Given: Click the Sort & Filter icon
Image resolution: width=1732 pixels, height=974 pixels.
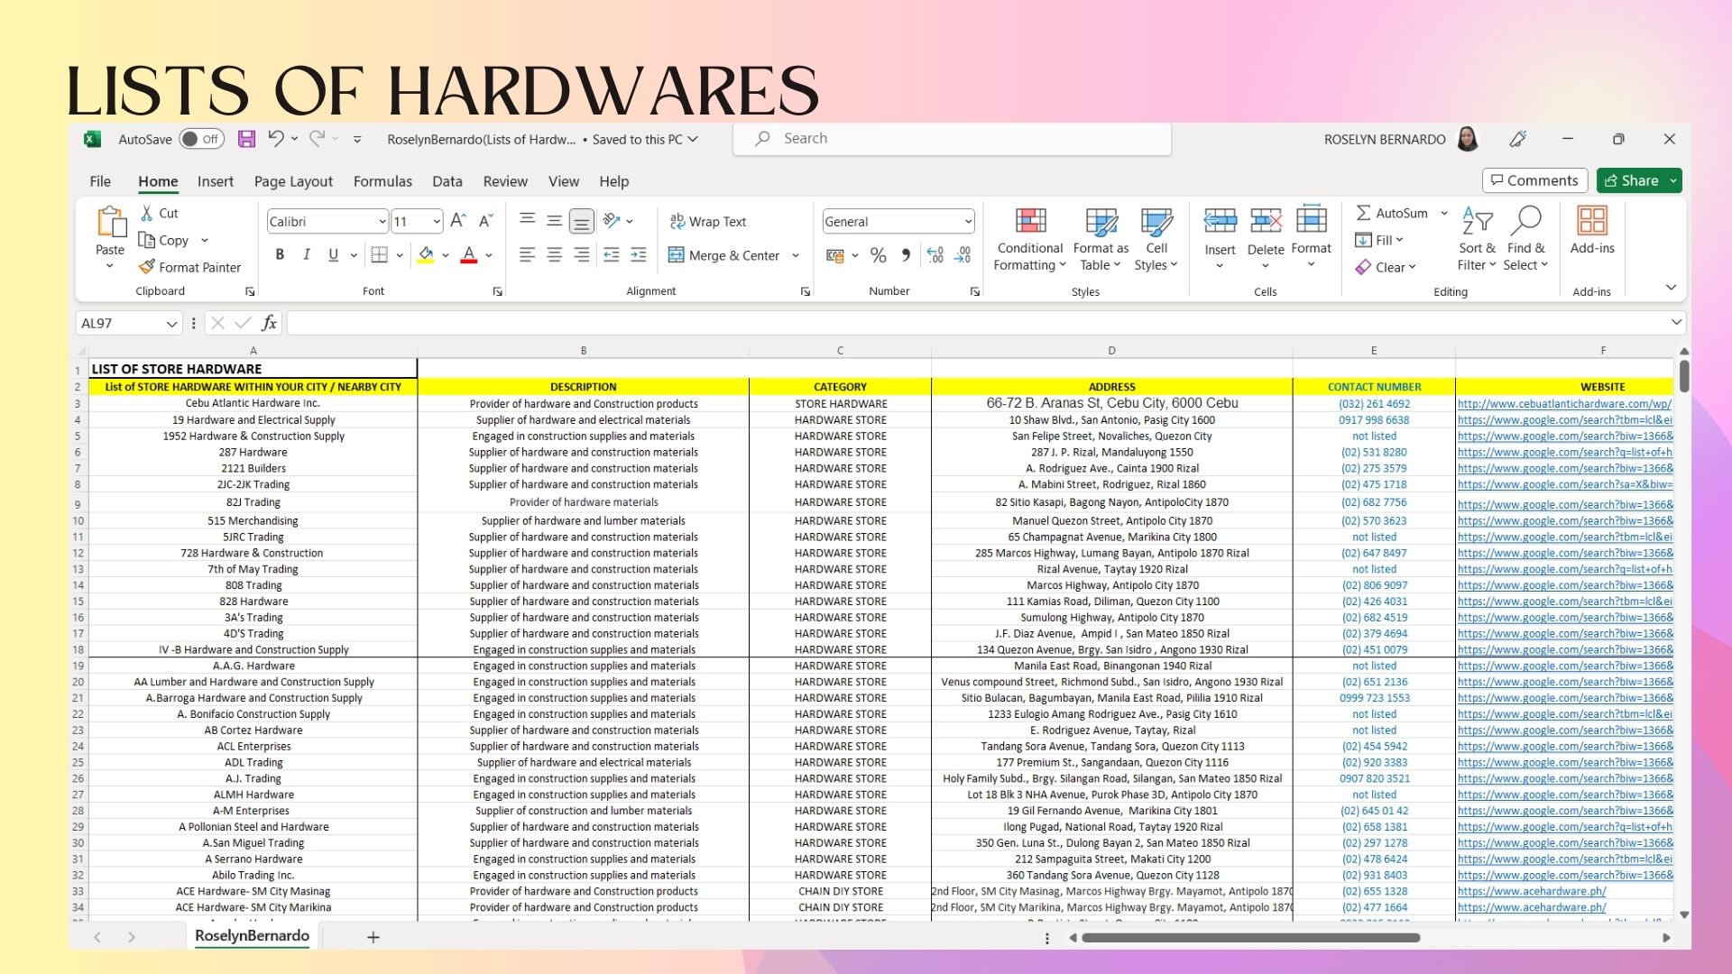Looking at the screenshot, I should click(x=1477, y=222).
